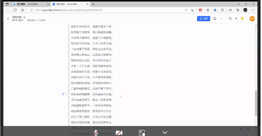Search within Feishu docs
The image size is (262, 136).
click(x=230, y=19)
